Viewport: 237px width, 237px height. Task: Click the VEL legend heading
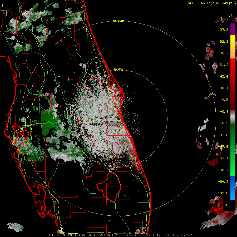pos(231,16)
